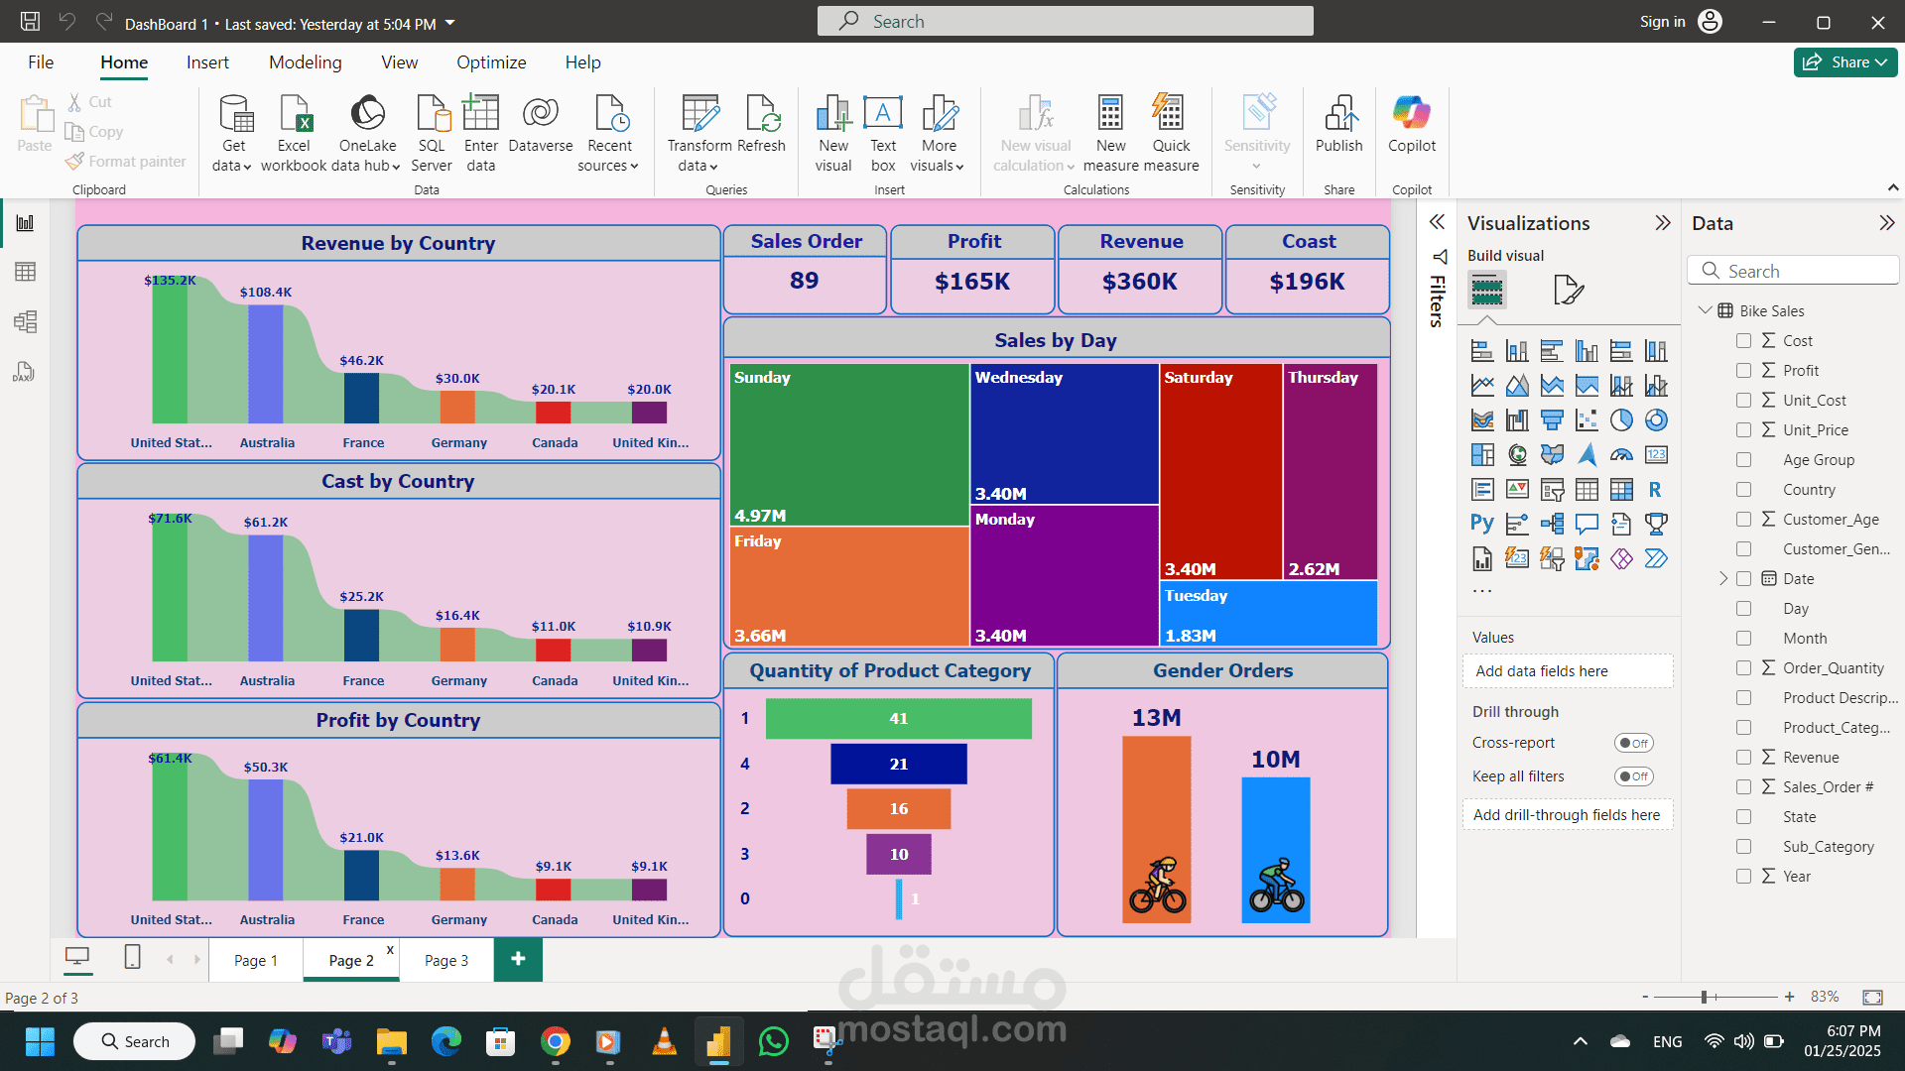Open Model view in left sidebar
1905x1071 pixels.
[25, 321]
